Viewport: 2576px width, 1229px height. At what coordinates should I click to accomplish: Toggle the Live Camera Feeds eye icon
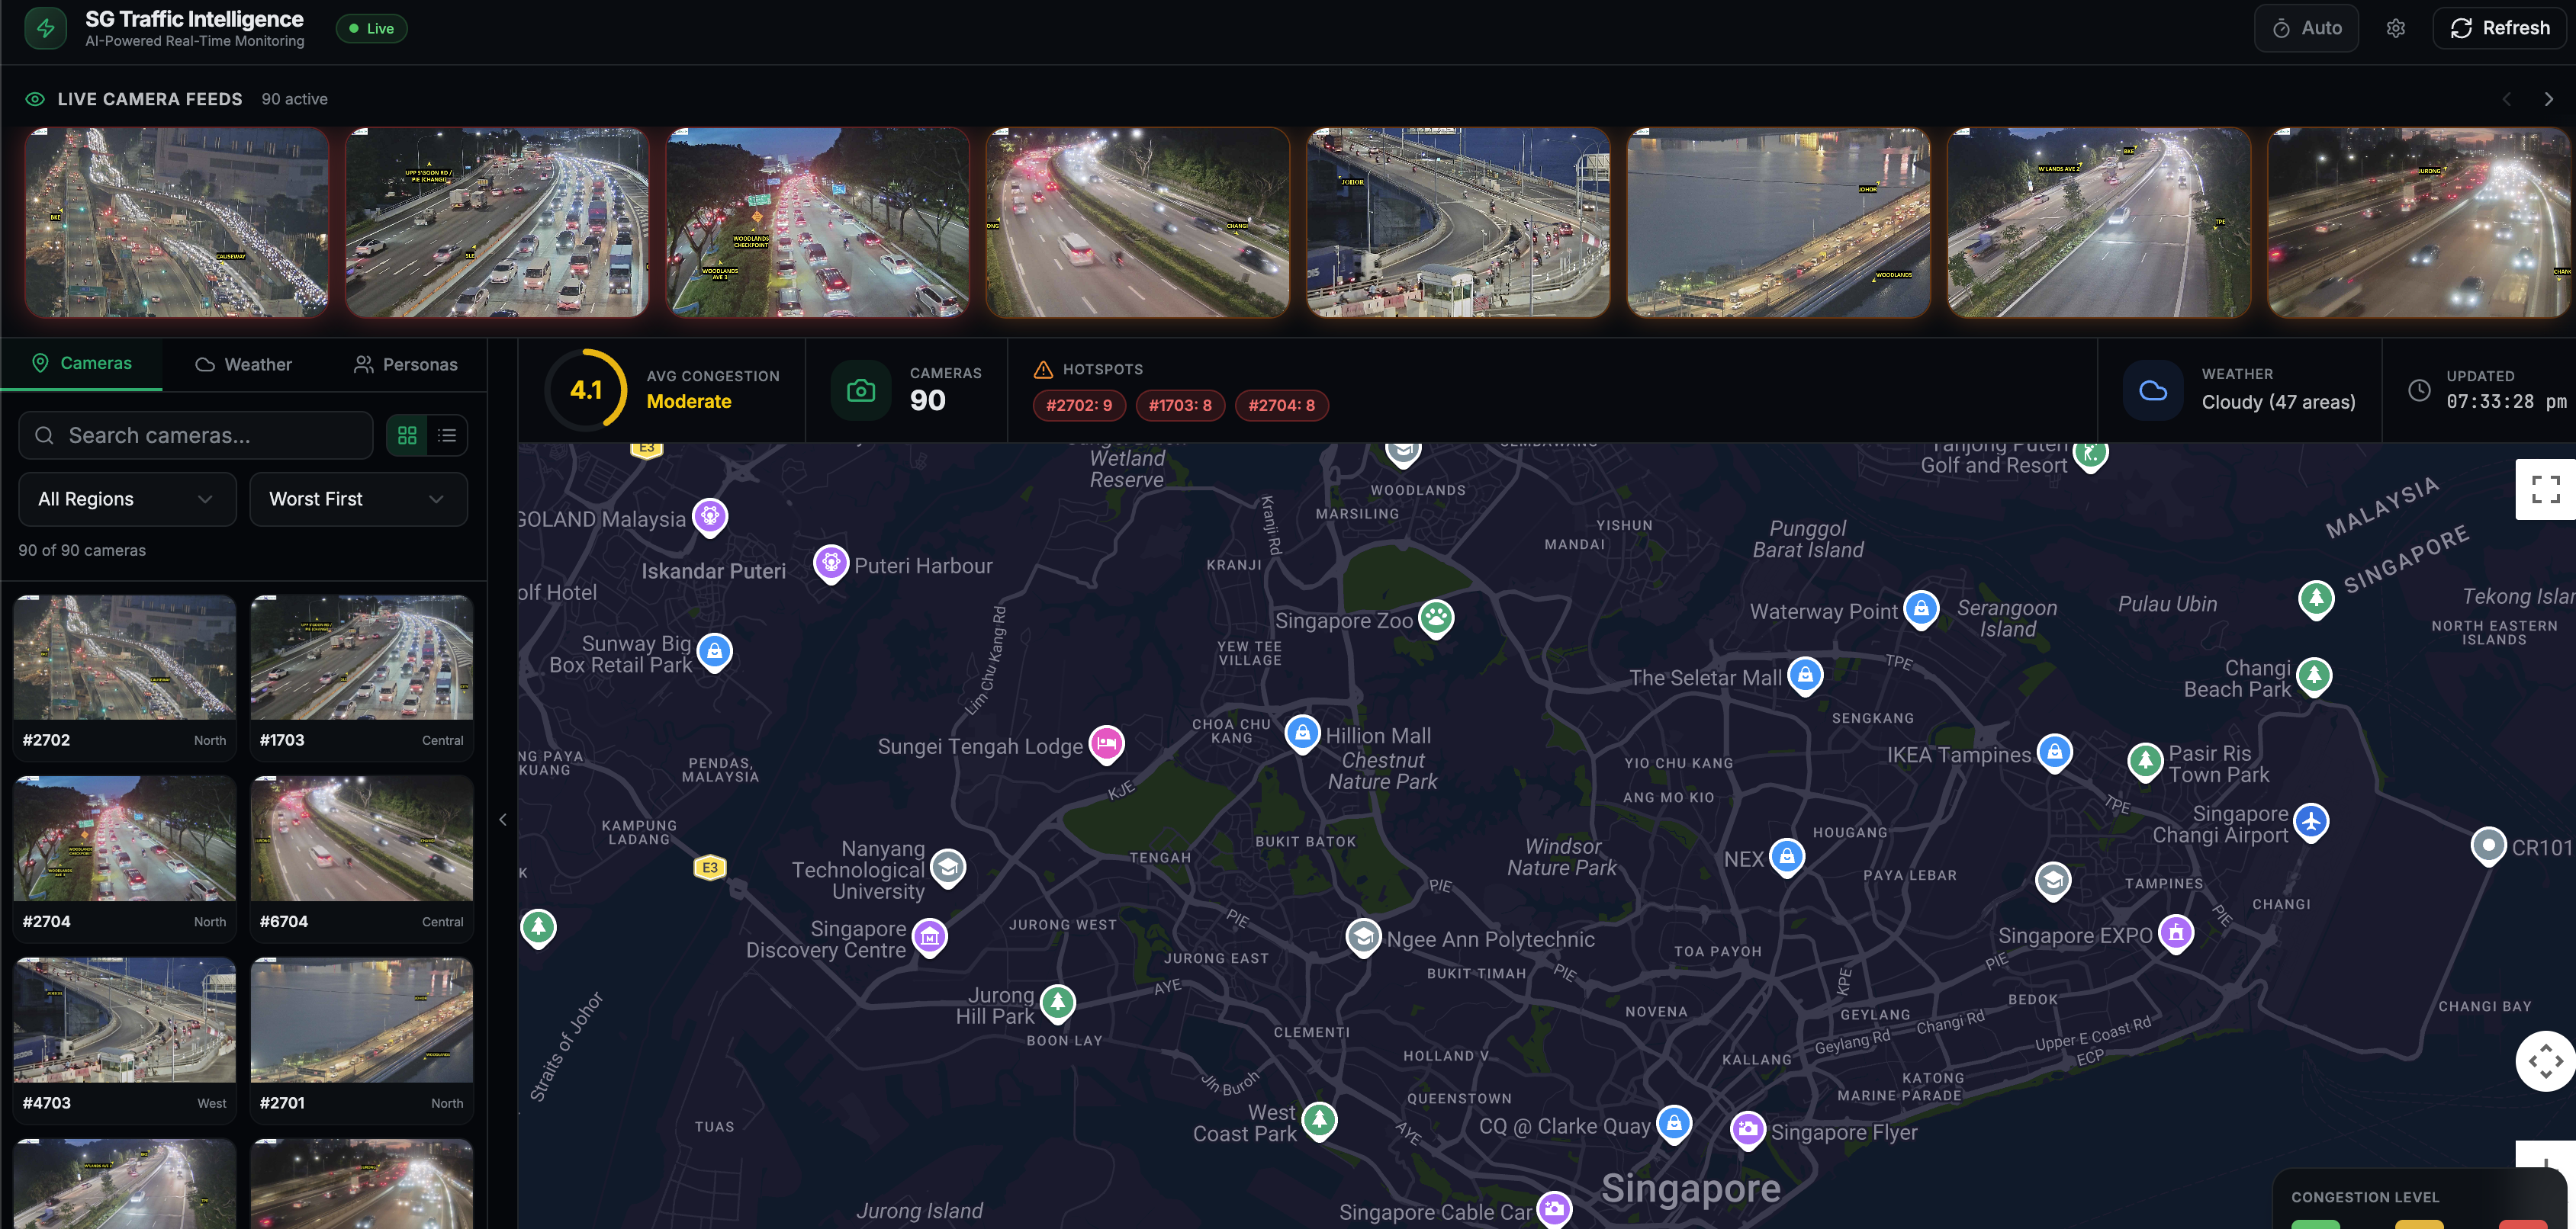[x=35, y=99]
